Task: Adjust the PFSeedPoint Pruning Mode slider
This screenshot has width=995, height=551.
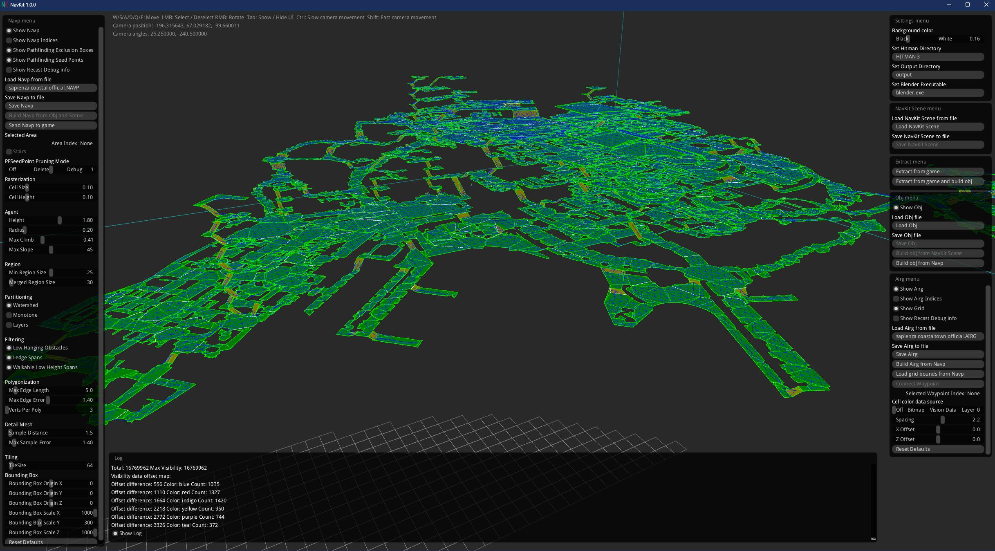Action: click(51, 170)
